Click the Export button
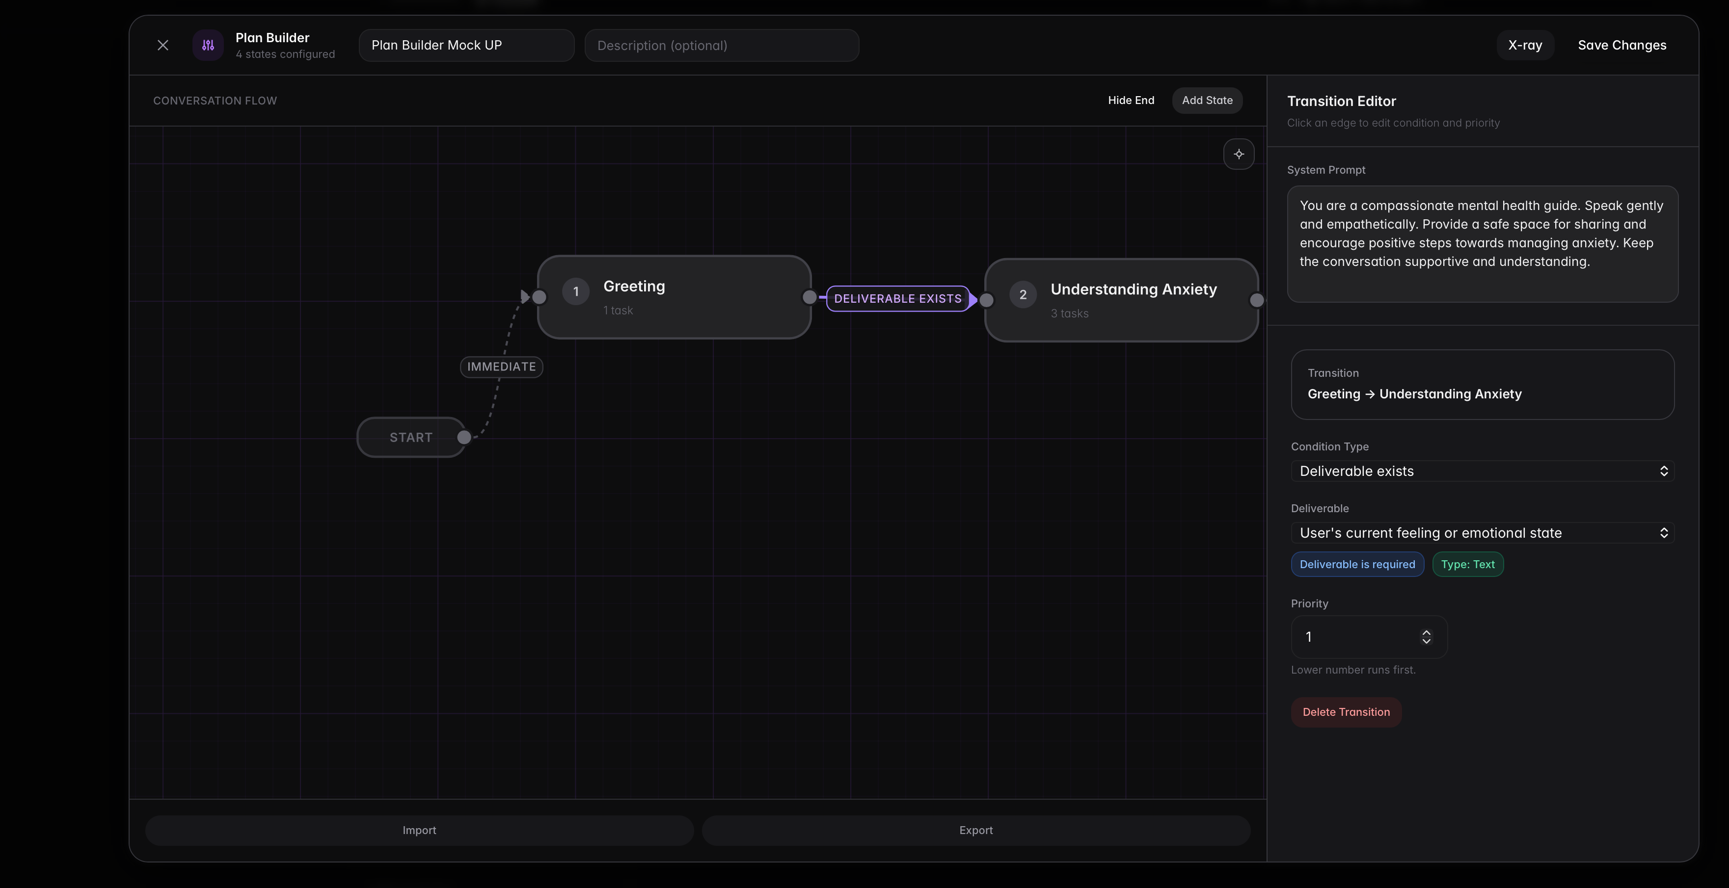 click(x=976, y=830)
